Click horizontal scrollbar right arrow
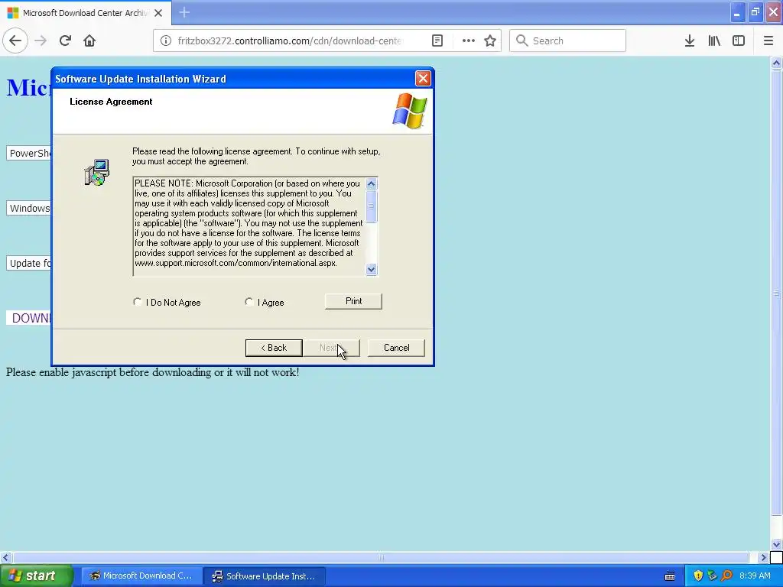Screen dimensions: 783x587 pyautogui.click(x=763, y=557)
